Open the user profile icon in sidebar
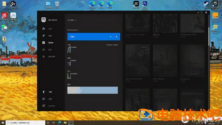The width and height of the screenshot is (222, 125). coord(44,106)
